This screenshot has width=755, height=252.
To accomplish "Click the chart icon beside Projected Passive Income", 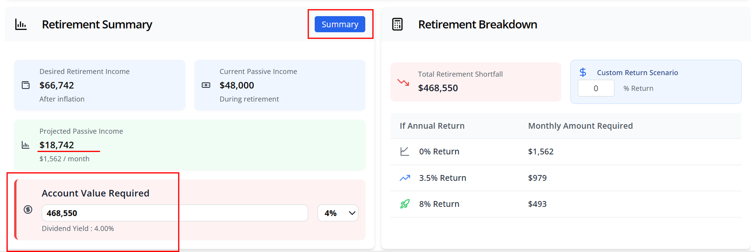I will coord(26,145).
